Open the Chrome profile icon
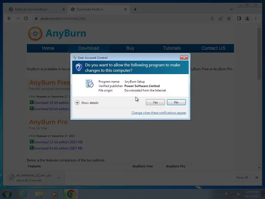Screen dimensions: 265x199 click(x=247, y=18)
